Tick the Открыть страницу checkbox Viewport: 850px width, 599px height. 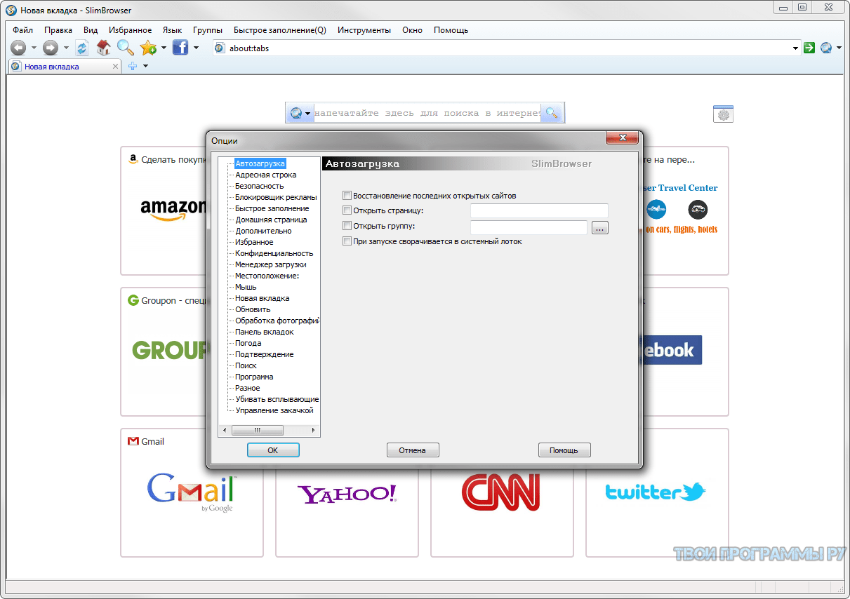347,210
